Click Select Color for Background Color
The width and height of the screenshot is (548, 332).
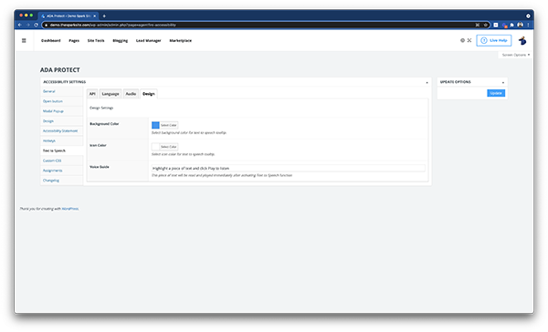[x=168, y=125]
